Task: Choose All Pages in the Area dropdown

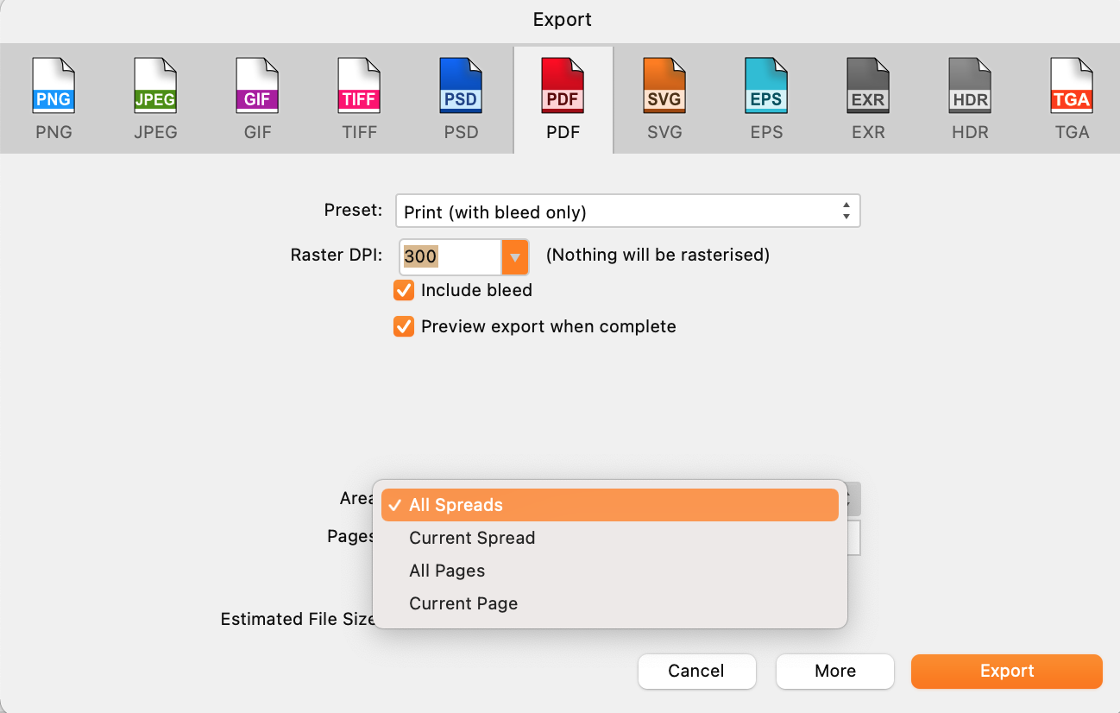Action: pos(447,570)
